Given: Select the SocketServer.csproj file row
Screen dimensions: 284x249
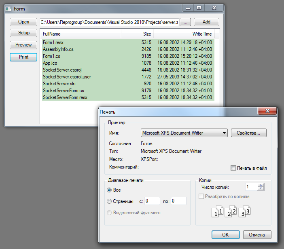Looking at the screenshot, I should pos(81,70).
